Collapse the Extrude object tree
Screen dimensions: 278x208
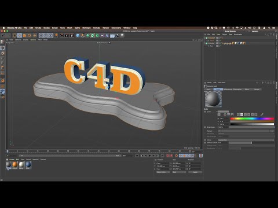tap(205, 43)
